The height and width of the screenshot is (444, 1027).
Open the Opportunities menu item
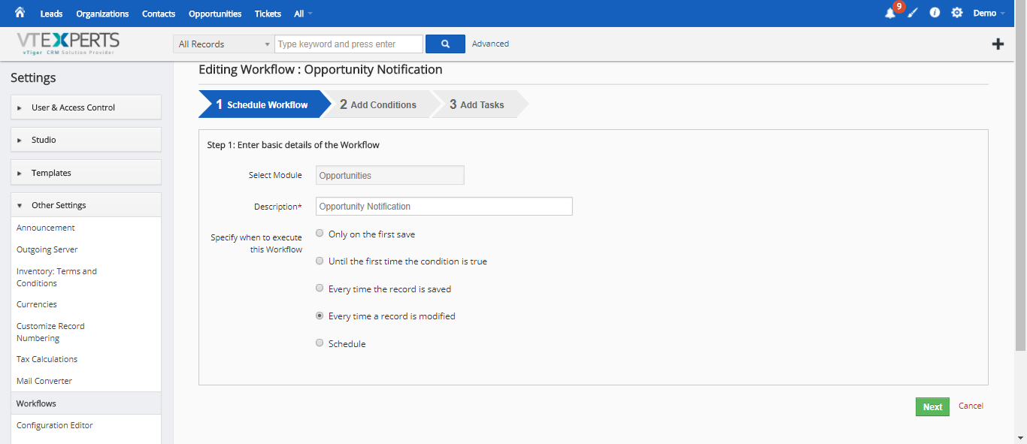(215, 14)
